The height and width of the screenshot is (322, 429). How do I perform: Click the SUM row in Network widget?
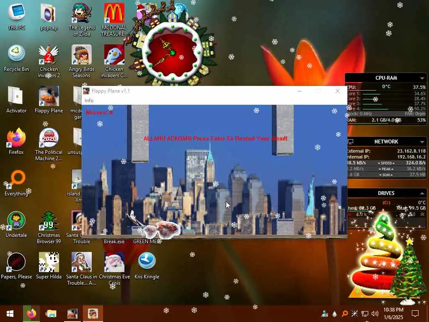pyautogui.click(x=386, y=175)
